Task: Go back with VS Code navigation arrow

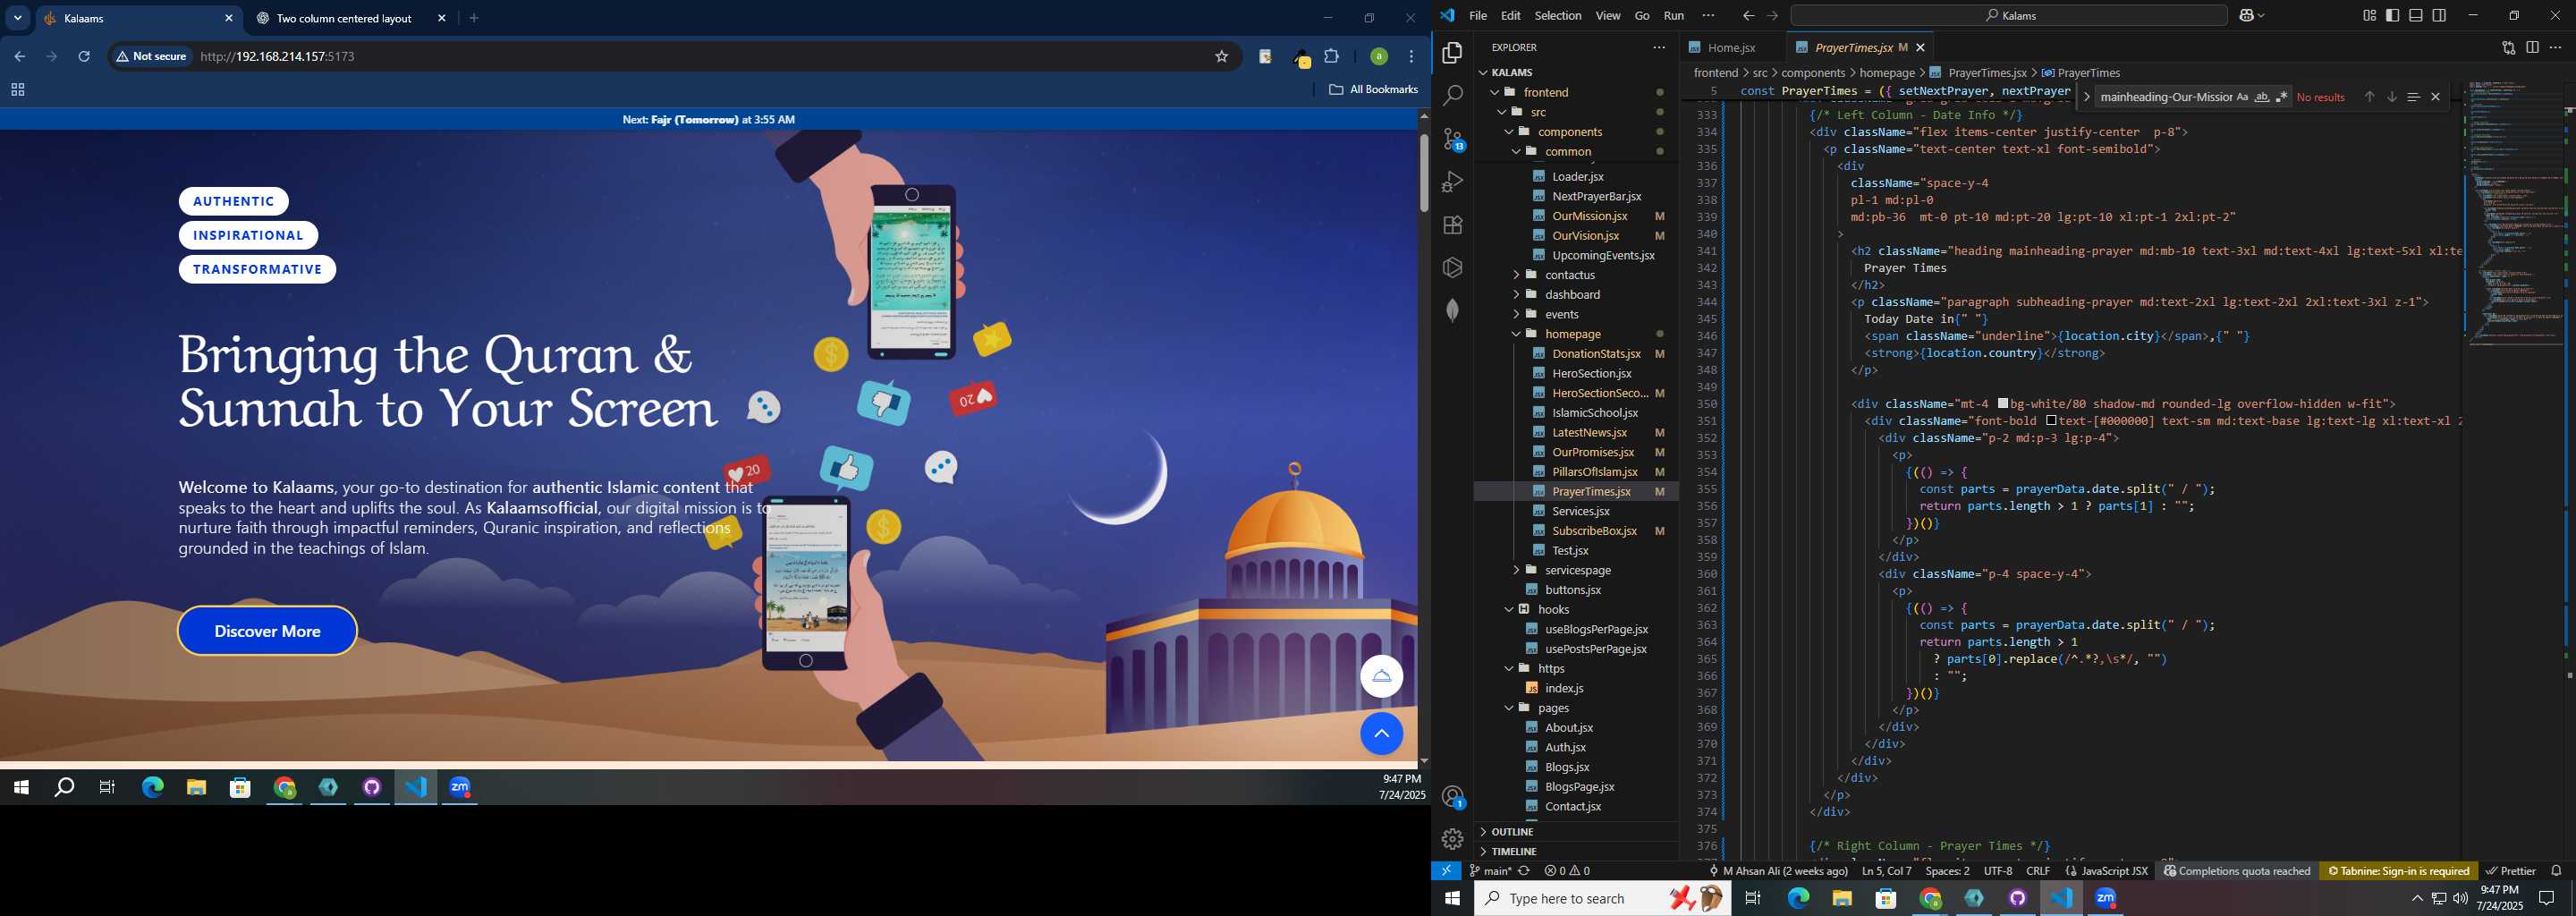Action: 1748,15
